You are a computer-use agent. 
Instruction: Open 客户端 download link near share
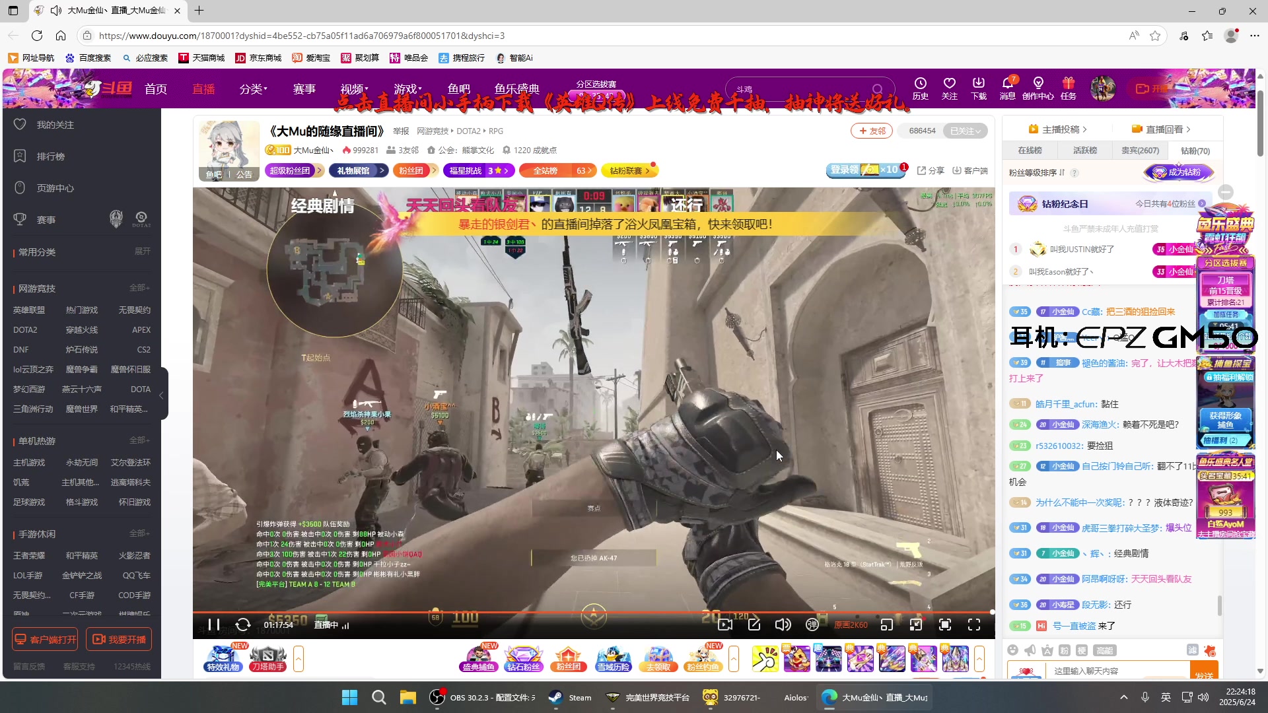970,170
